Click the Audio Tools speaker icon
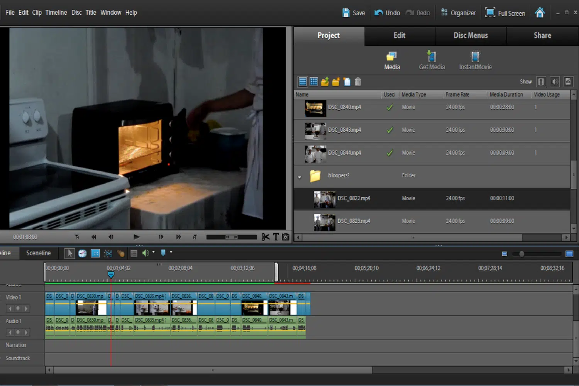 click(x=145, y=253)
